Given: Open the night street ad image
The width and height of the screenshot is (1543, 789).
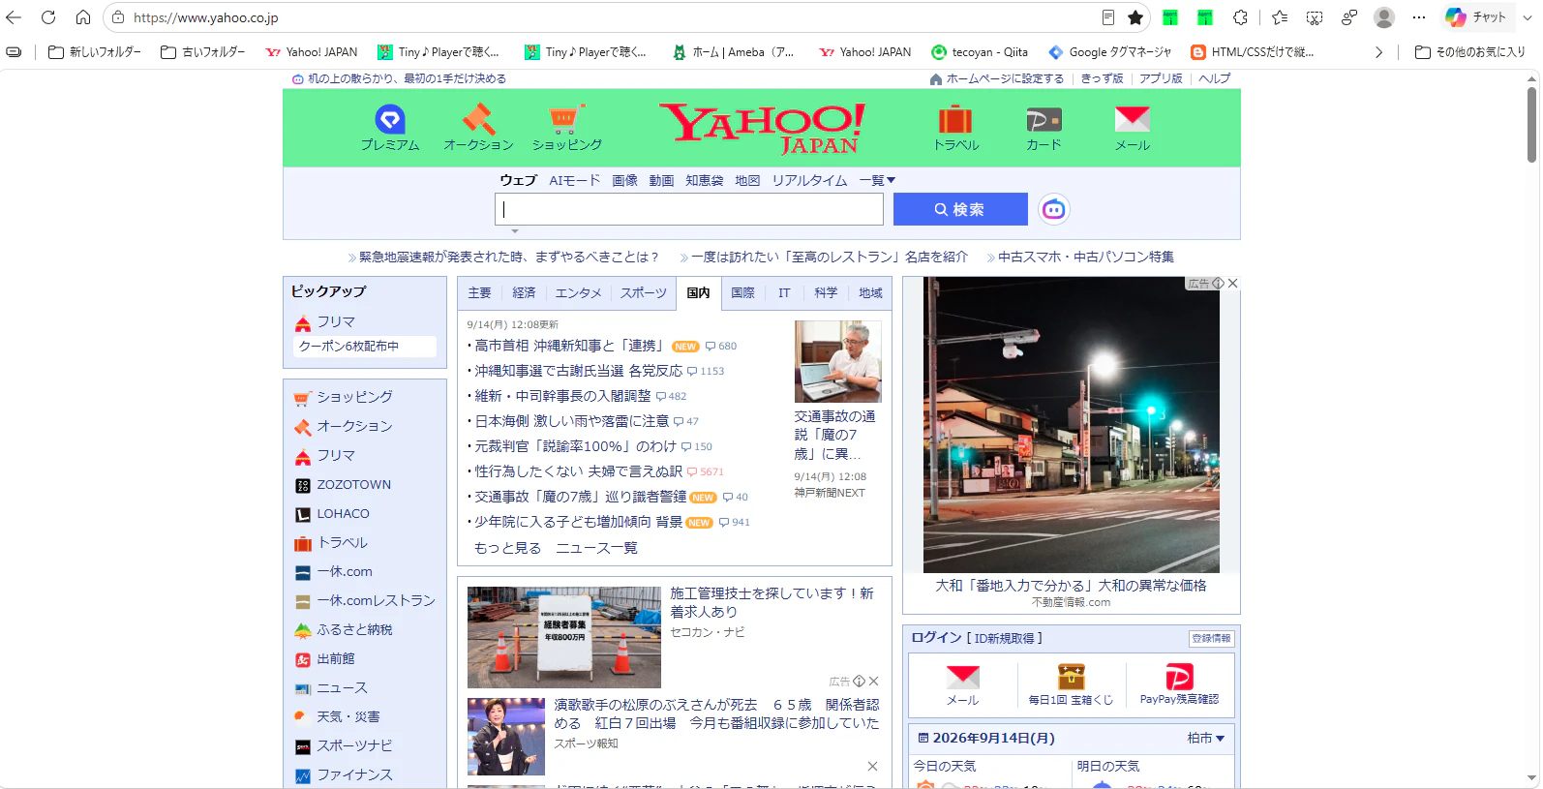Looking at the screenshot, I should pyautogui.click(x=1071, y=425).
